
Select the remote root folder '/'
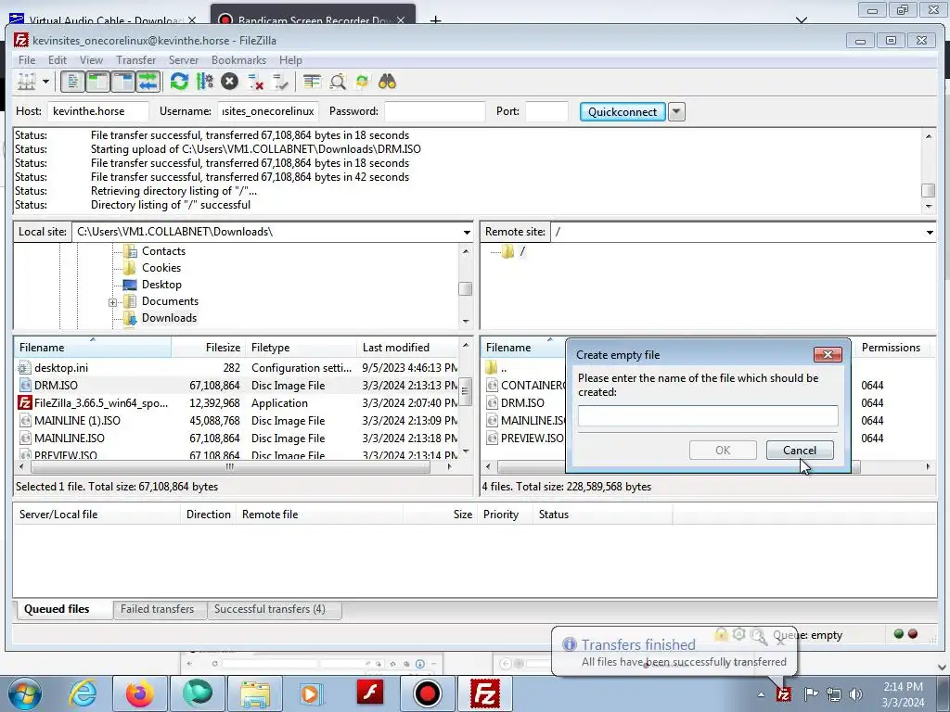point(522,251)
